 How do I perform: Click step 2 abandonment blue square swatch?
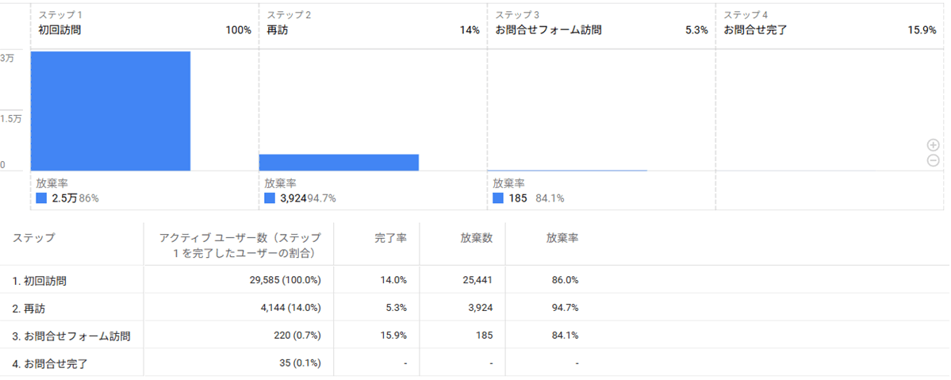pyautogui.click(x=270, y=198)
